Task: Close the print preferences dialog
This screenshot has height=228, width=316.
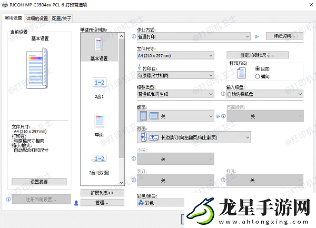Action: (311, 5)
